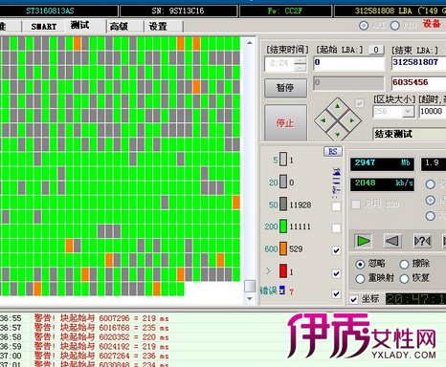Screen dimensions: 446x367
Task: Click the red block legend icon
Action: coord(283,270)
